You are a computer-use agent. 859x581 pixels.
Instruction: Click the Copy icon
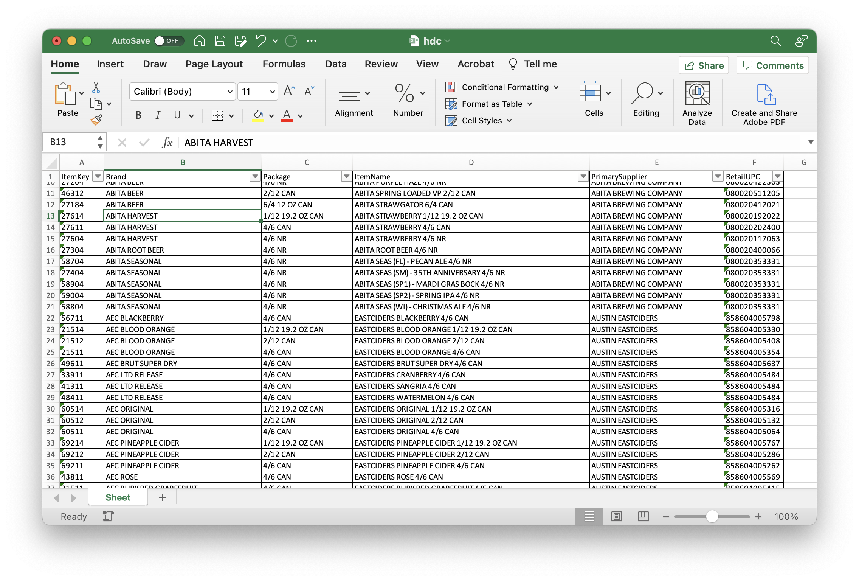tap(96, 104)
